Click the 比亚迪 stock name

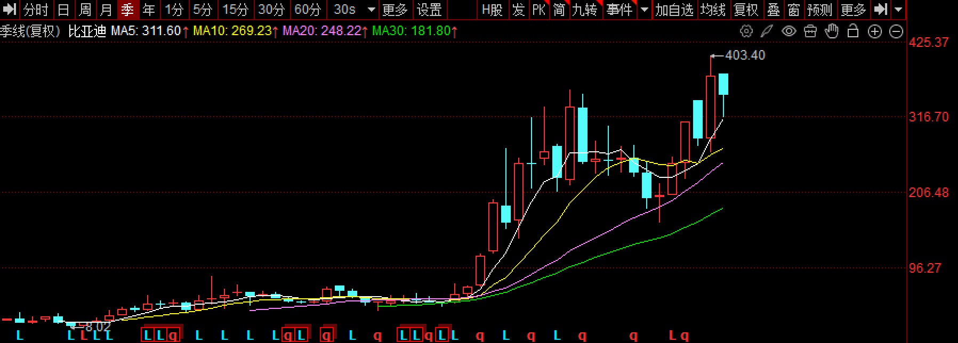87,31
